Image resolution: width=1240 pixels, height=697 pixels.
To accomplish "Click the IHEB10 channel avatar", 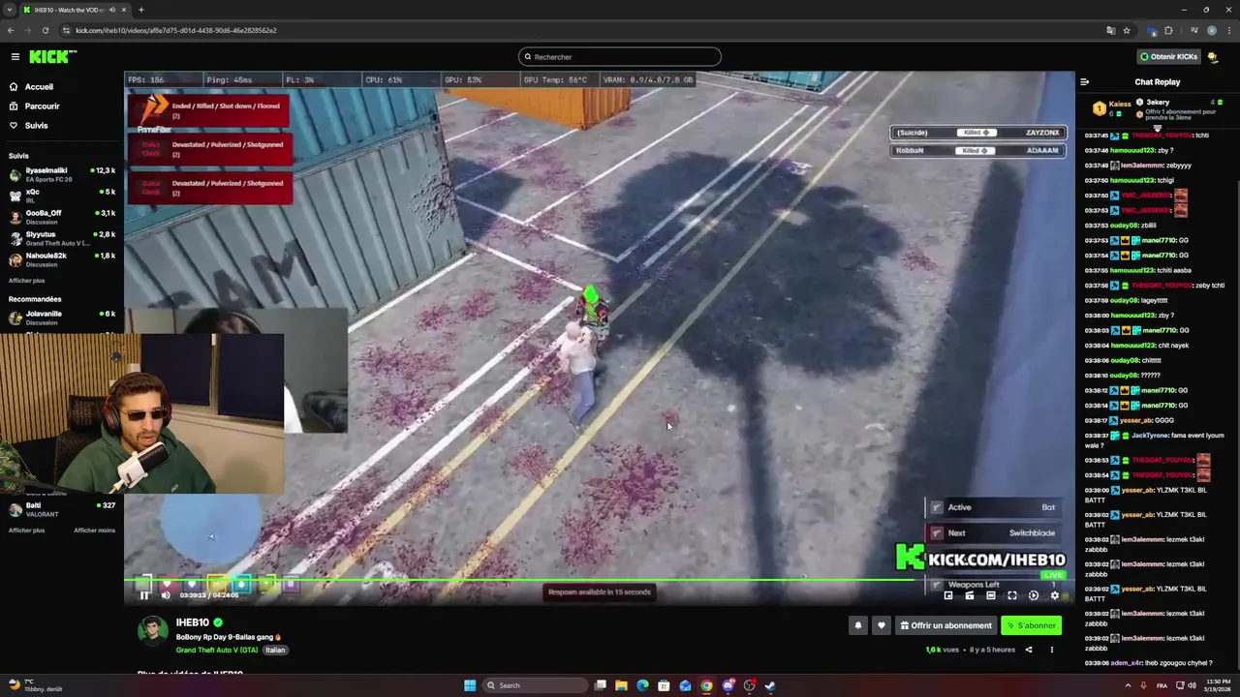I will click(x=152, y=630).
